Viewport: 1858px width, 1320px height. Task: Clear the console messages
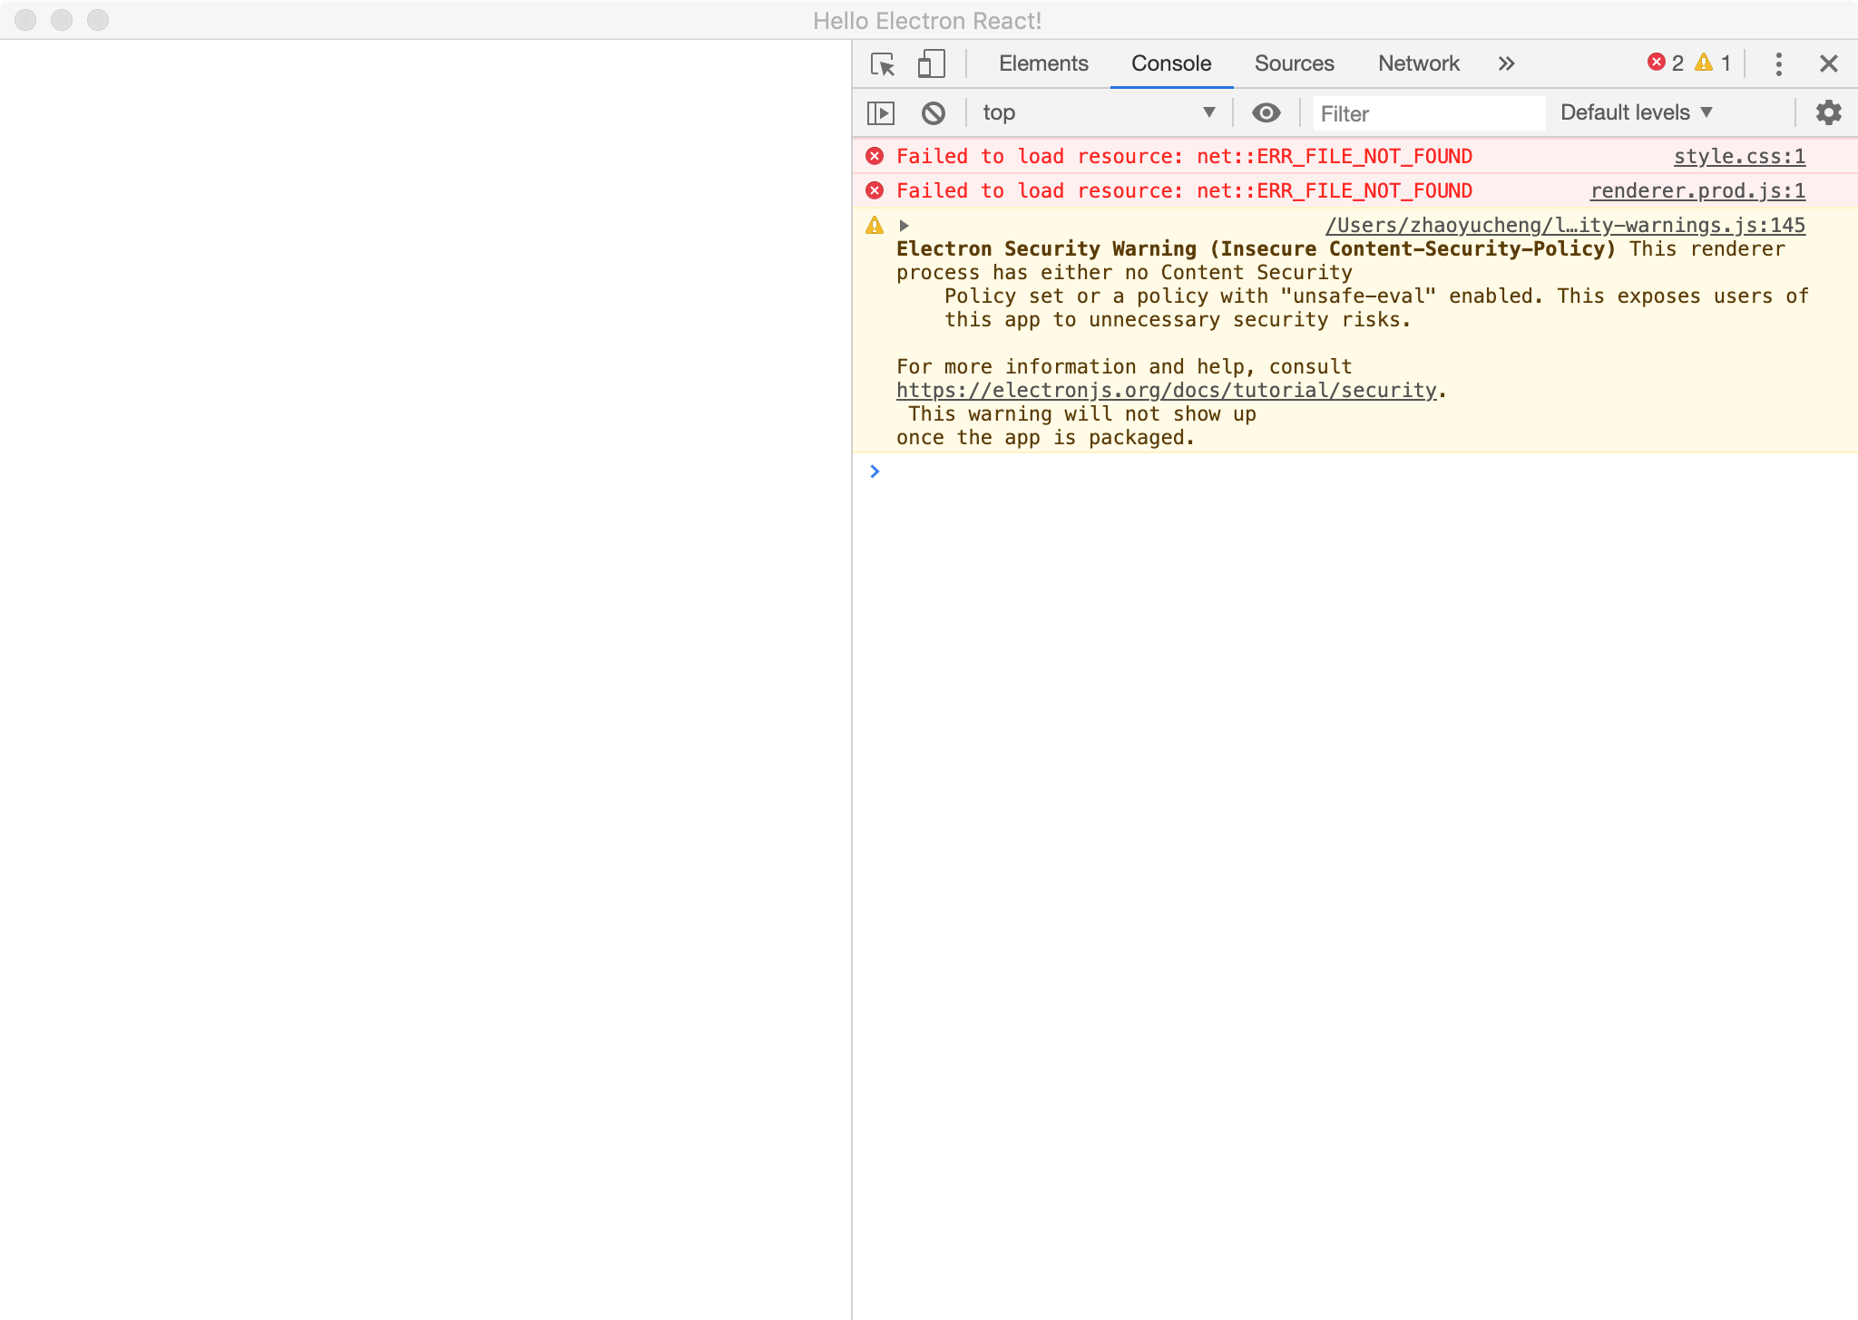point(934,112)
